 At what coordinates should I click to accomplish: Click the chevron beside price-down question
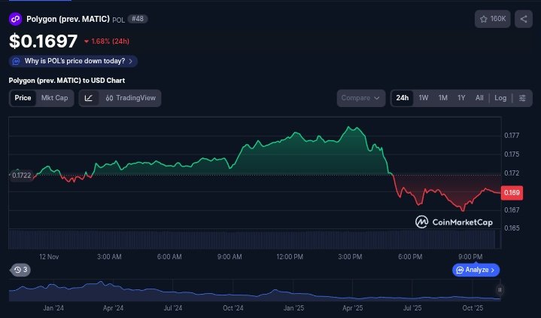click(130, 61)
